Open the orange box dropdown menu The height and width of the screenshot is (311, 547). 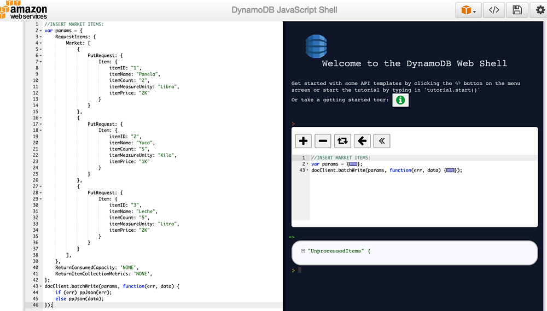(x=468, y=10)
